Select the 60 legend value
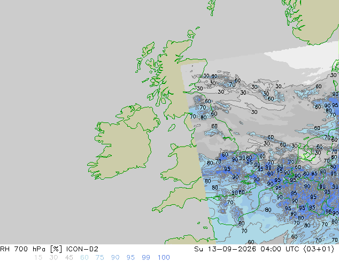Screen dimensions: 339x262 click(84, 258)
